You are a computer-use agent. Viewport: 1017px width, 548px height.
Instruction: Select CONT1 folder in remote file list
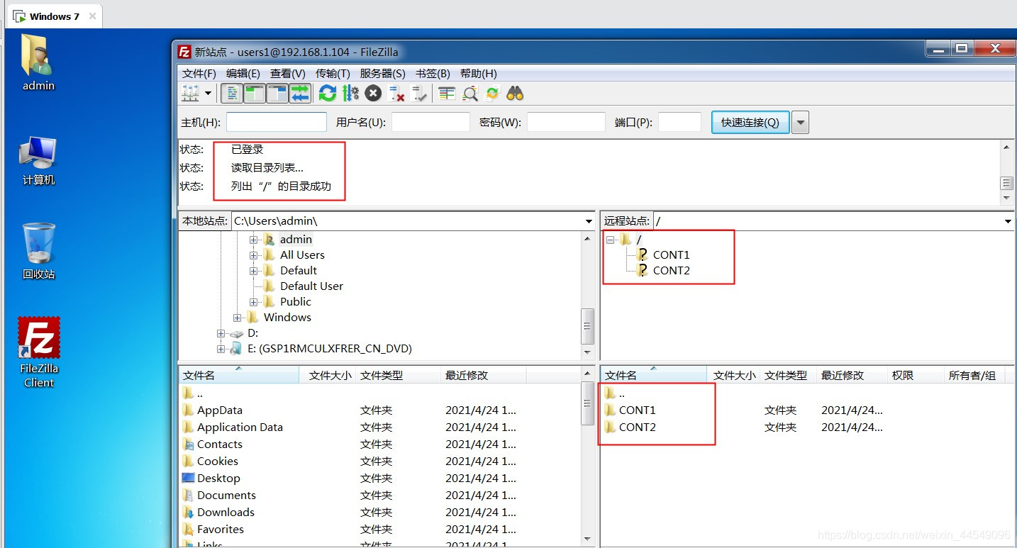pyautogui.click(x=638, y=410)
